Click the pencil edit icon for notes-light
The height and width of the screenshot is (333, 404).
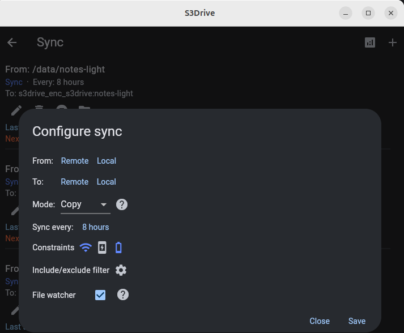click(x=16, y=109)
